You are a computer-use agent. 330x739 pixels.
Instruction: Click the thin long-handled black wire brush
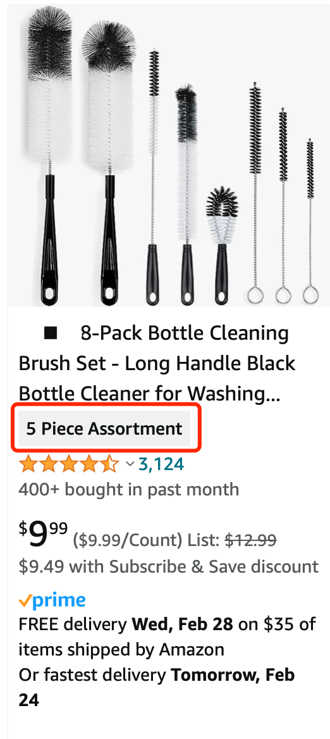point(152,177)
